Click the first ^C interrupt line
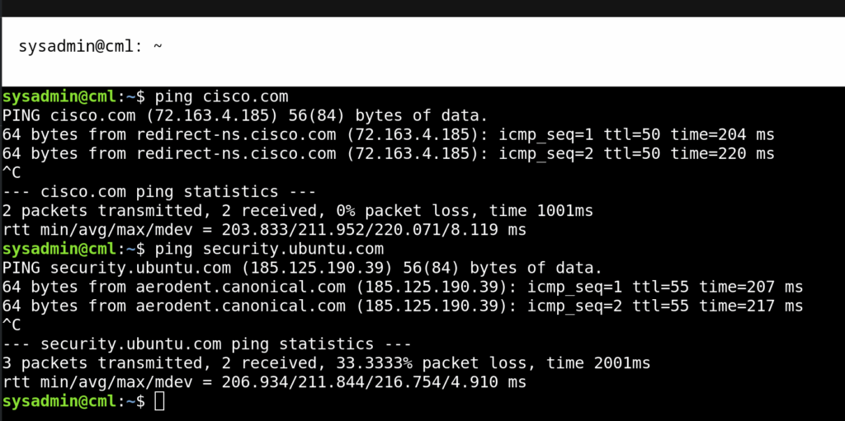The height and width of the screenshot is (421, 845). (12, 172)
